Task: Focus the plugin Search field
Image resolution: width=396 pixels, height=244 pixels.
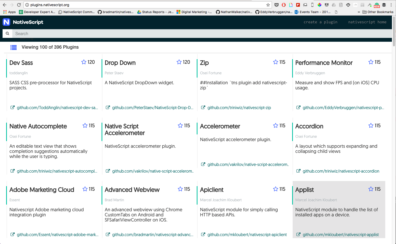Action: (202, 34)
